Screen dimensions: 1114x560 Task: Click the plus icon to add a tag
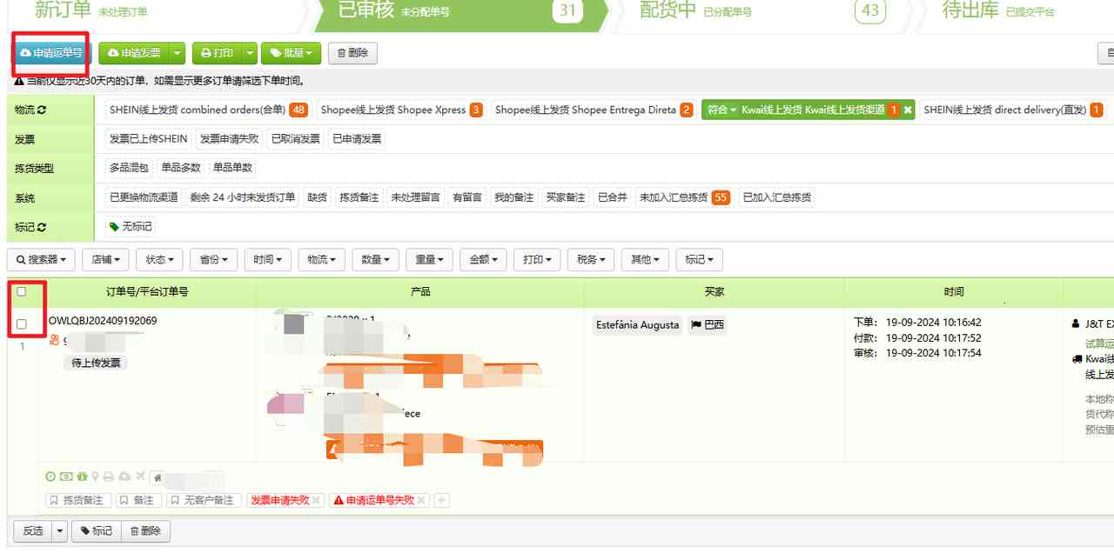[442, 501]
